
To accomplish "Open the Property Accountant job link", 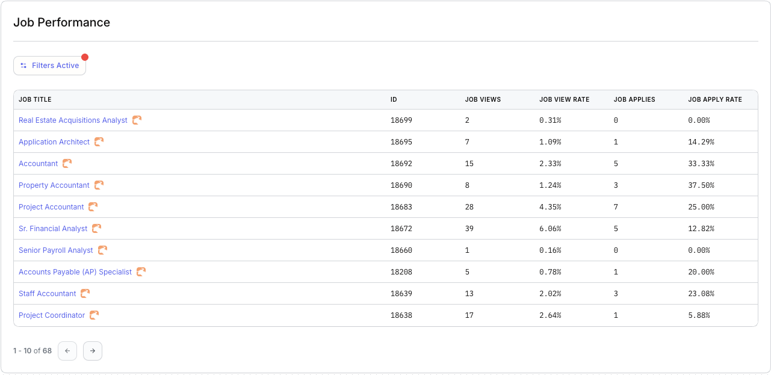I will click(x=54, y=185).
